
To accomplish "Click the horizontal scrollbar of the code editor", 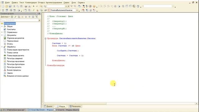I will pyautogui.click(x=76, y=104).
